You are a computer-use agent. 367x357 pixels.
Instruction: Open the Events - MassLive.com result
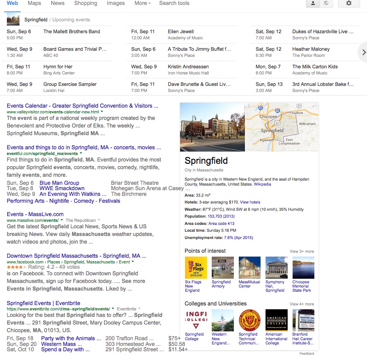pos(35,214)
